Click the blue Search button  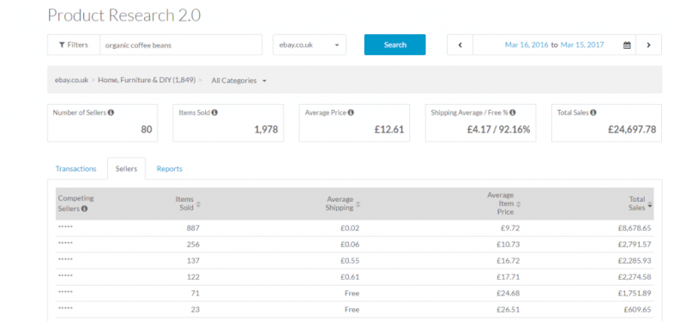[x=394, y=45]
